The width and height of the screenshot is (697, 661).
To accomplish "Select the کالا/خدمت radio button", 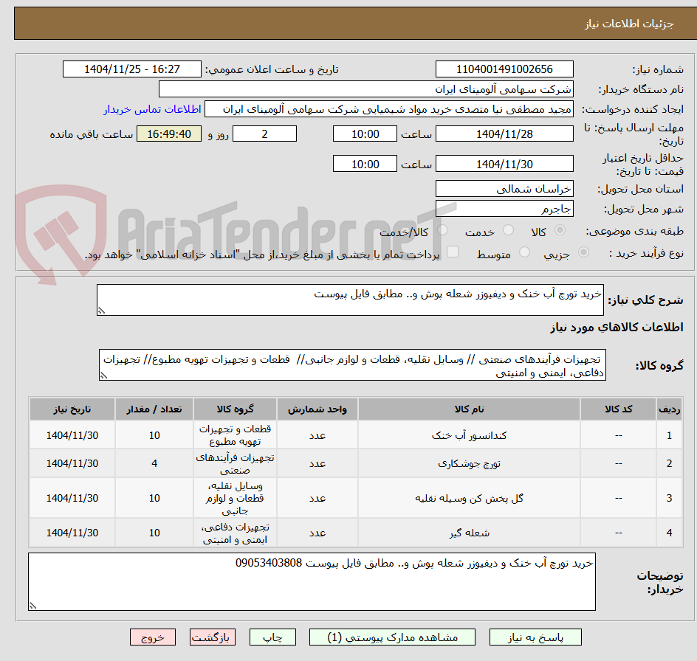I will 442,230.
